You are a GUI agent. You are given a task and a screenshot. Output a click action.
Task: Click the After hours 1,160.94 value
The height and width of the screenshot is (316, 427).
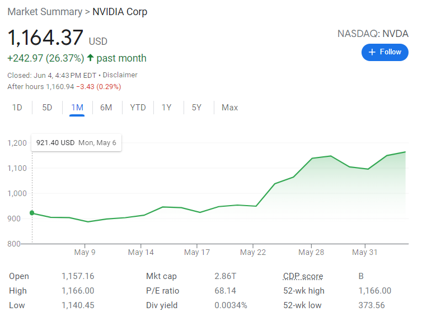[x=60, y=87]
